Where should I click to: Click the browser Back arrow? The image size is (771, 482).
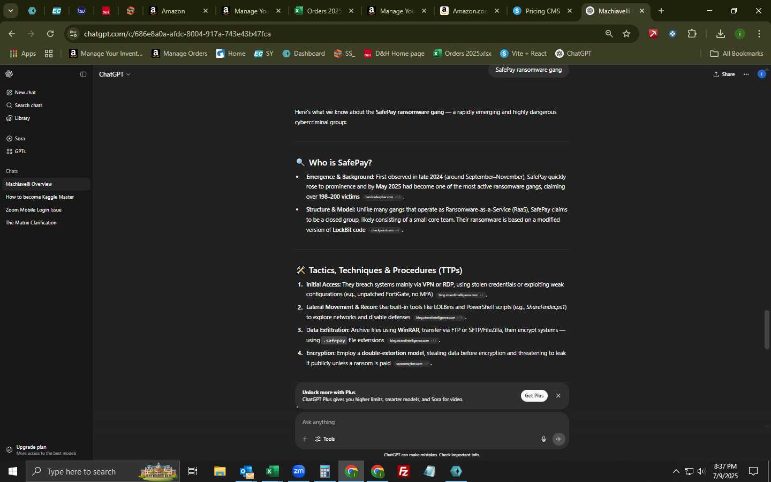pyautogui.click(x=12, y=34)
